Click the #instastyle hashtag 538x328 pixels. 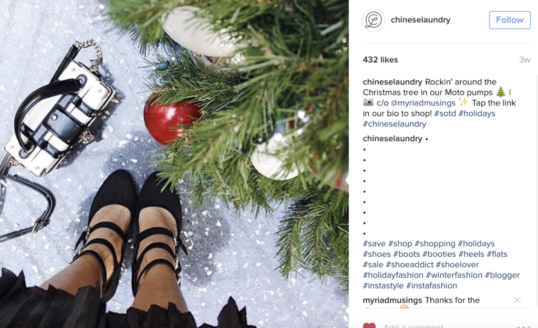click(x=384, y=285)
